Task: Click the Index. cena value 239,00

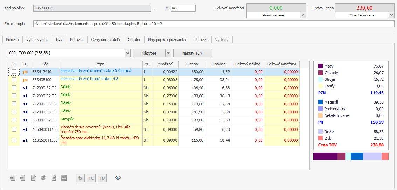Action: point(364,8)
